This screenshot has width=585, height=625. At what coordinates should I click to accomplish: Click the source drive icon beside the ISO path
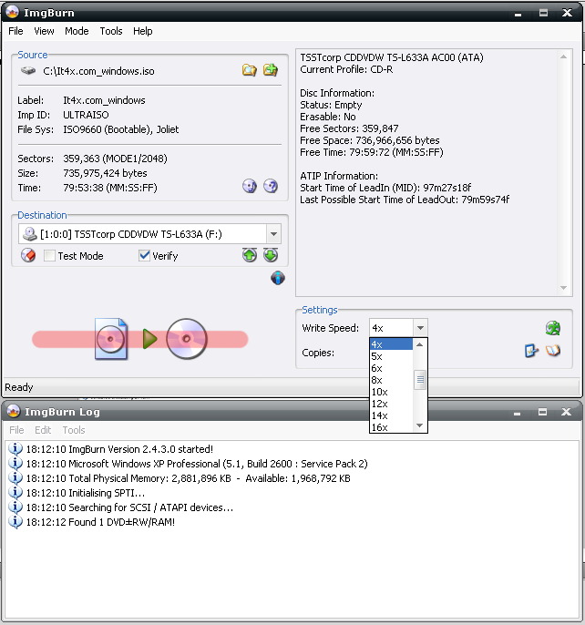click(28, 71)
